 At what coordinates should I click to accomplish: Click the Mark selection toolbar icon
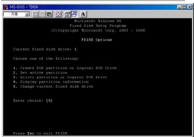[36, 14]
